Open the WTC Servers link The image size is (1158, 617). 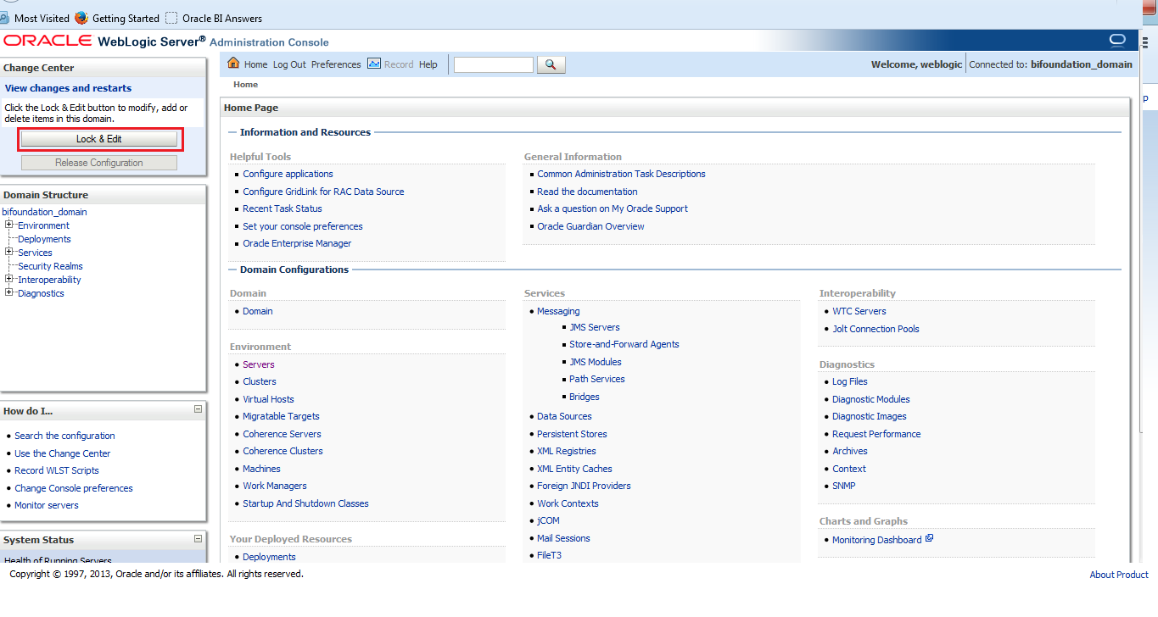point(859,311)
